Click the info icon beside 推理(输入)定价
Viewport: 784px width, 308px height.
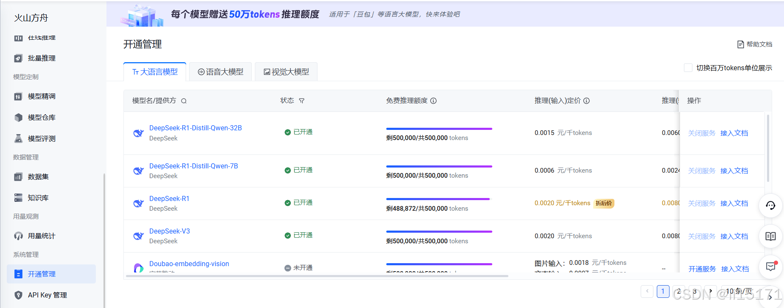click(586, 101)
